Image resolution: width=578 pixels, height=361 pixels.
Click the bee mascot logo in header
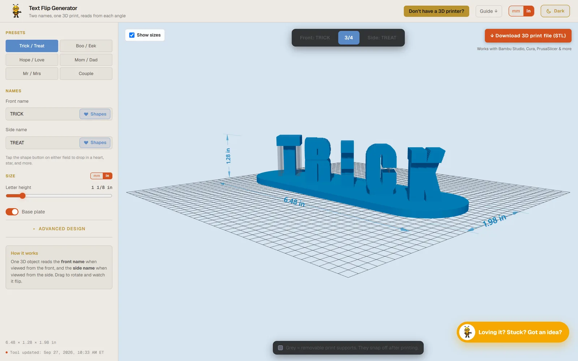coord(16,11)
